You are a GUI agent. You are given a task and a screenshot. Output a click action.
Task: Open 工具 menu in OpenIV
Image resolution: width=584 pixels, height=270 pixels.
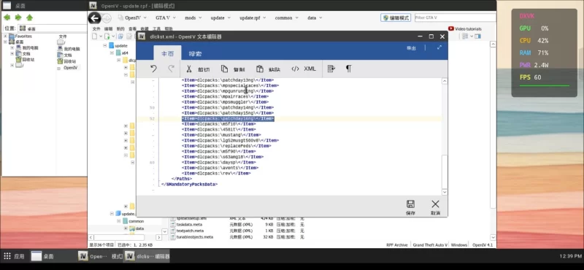click(x=156, y=29)
